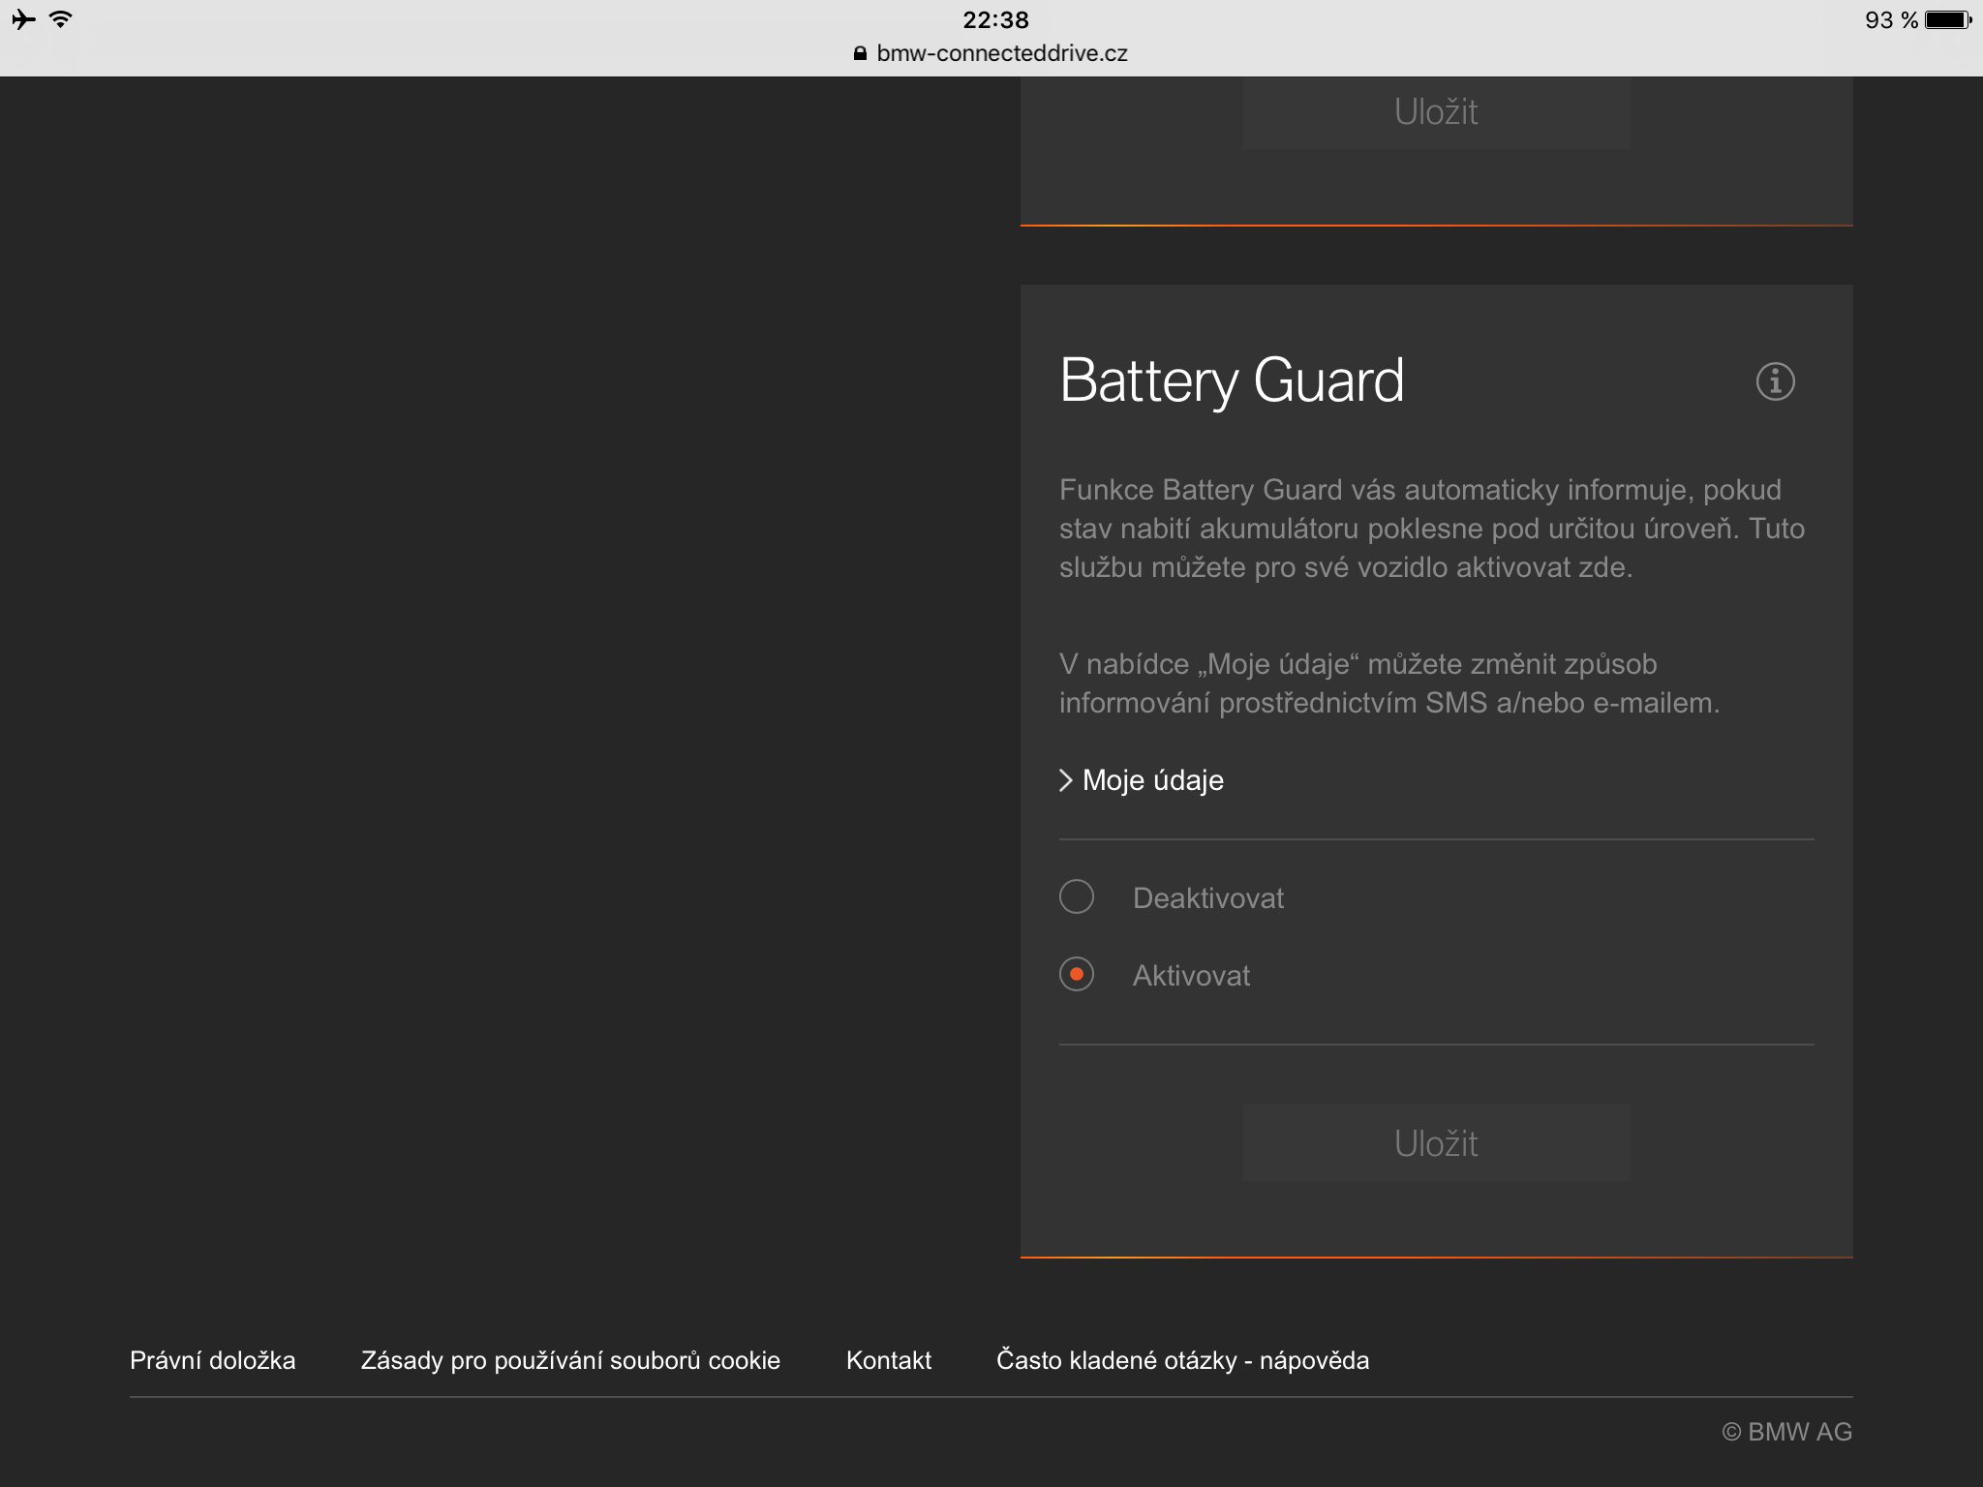Tap the padlock icon in address bar
The image size is (1983, 1487).
[x=860, y=53]
